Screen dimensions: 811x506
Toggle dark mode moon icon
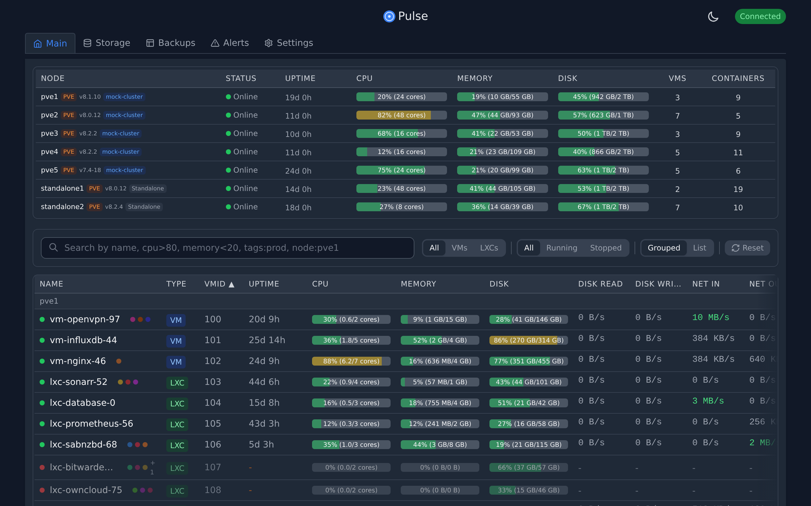[713, 16]
